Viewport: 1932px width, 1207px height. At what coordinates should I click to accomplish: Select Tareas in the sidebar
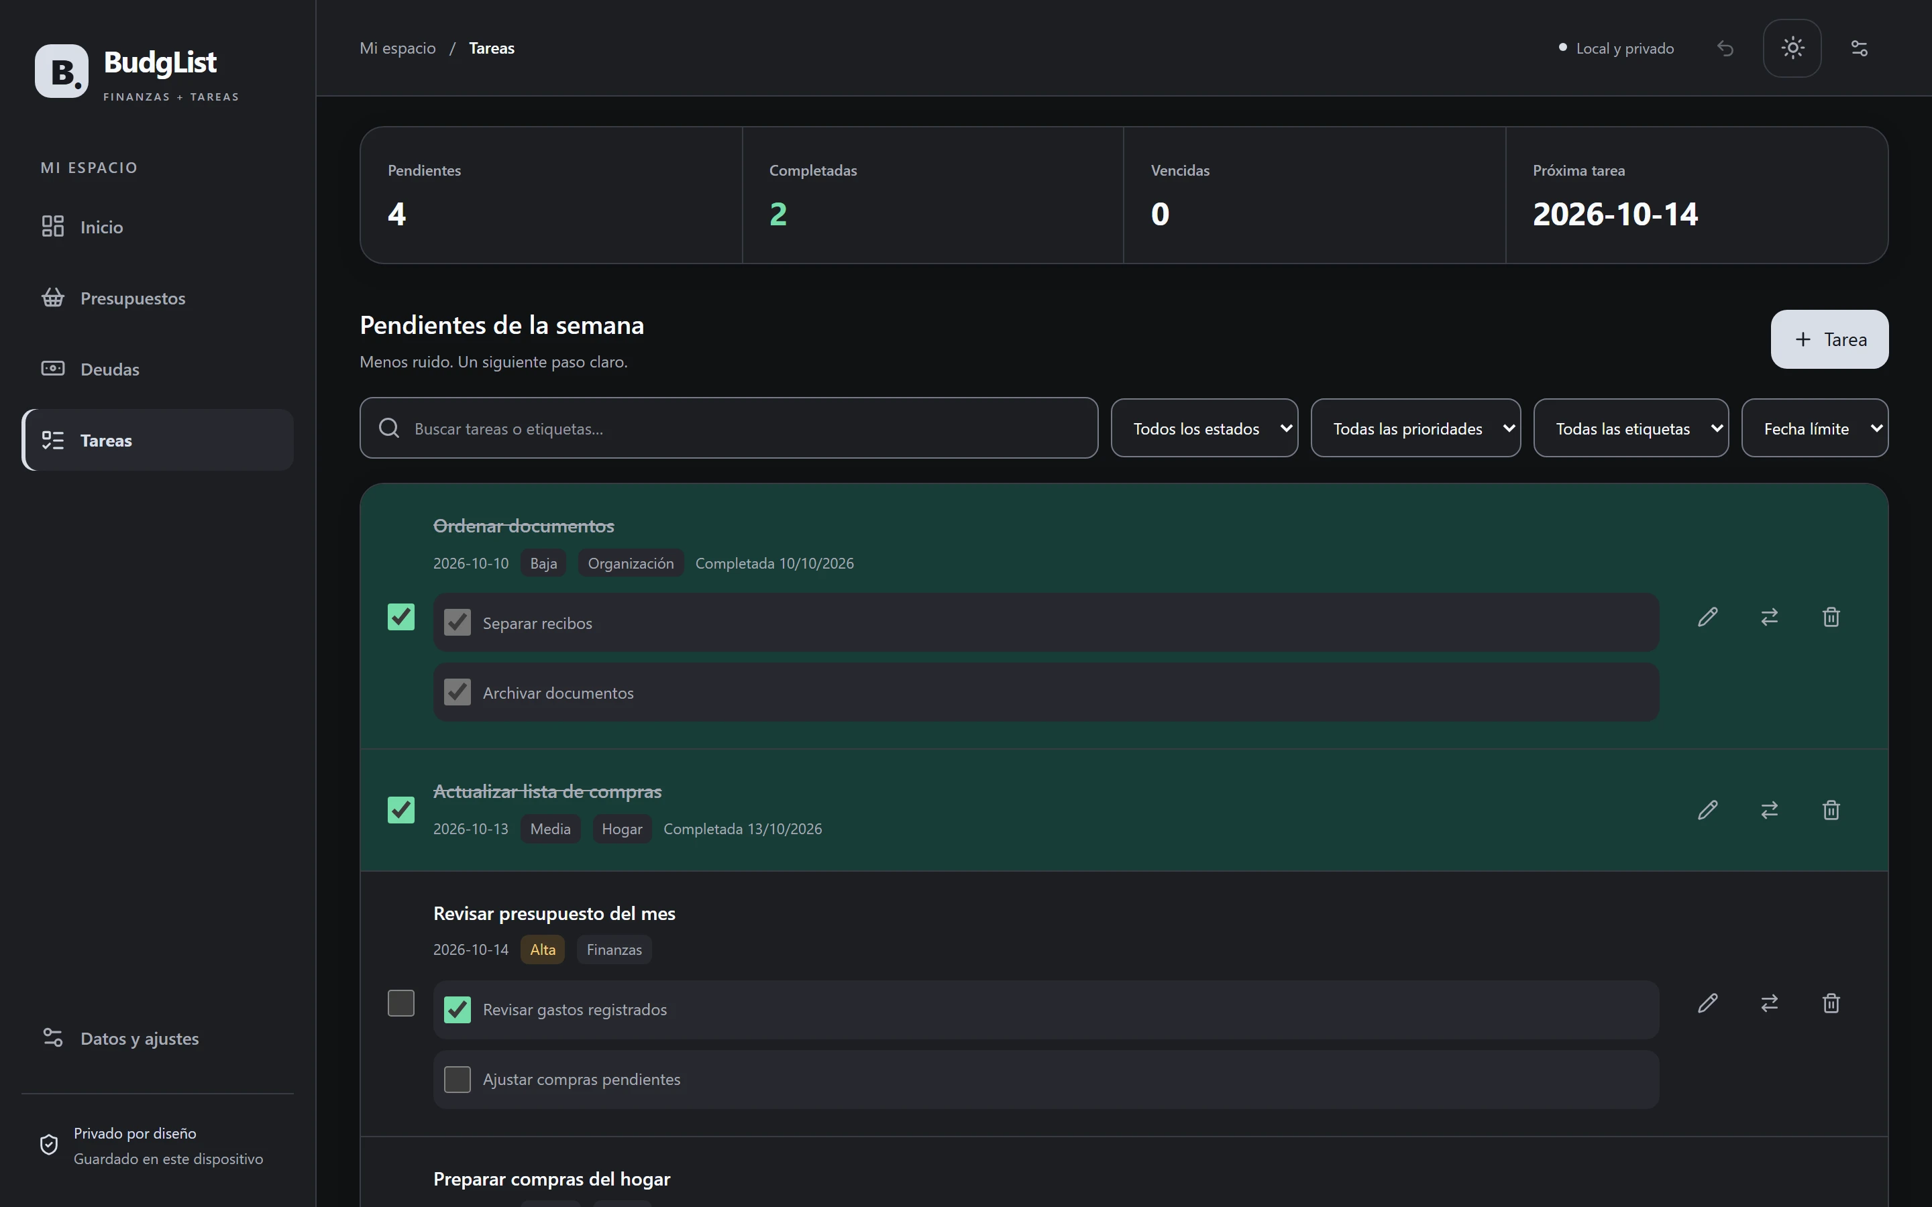[x=157, y=441]
